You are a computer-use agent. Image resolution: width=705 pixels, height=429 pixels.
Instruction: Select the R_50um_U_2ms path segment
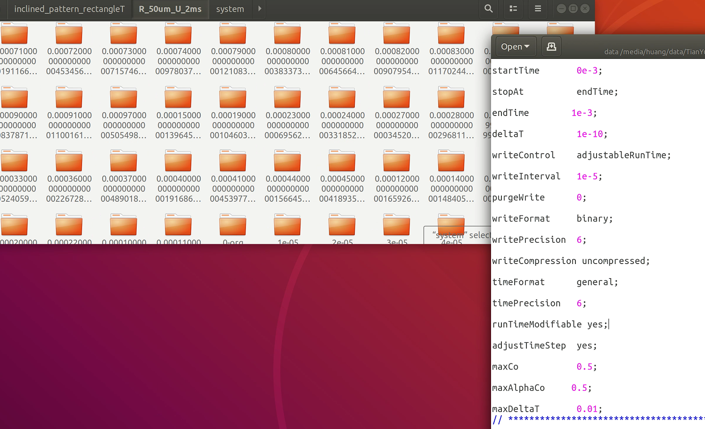pos(170,9)
